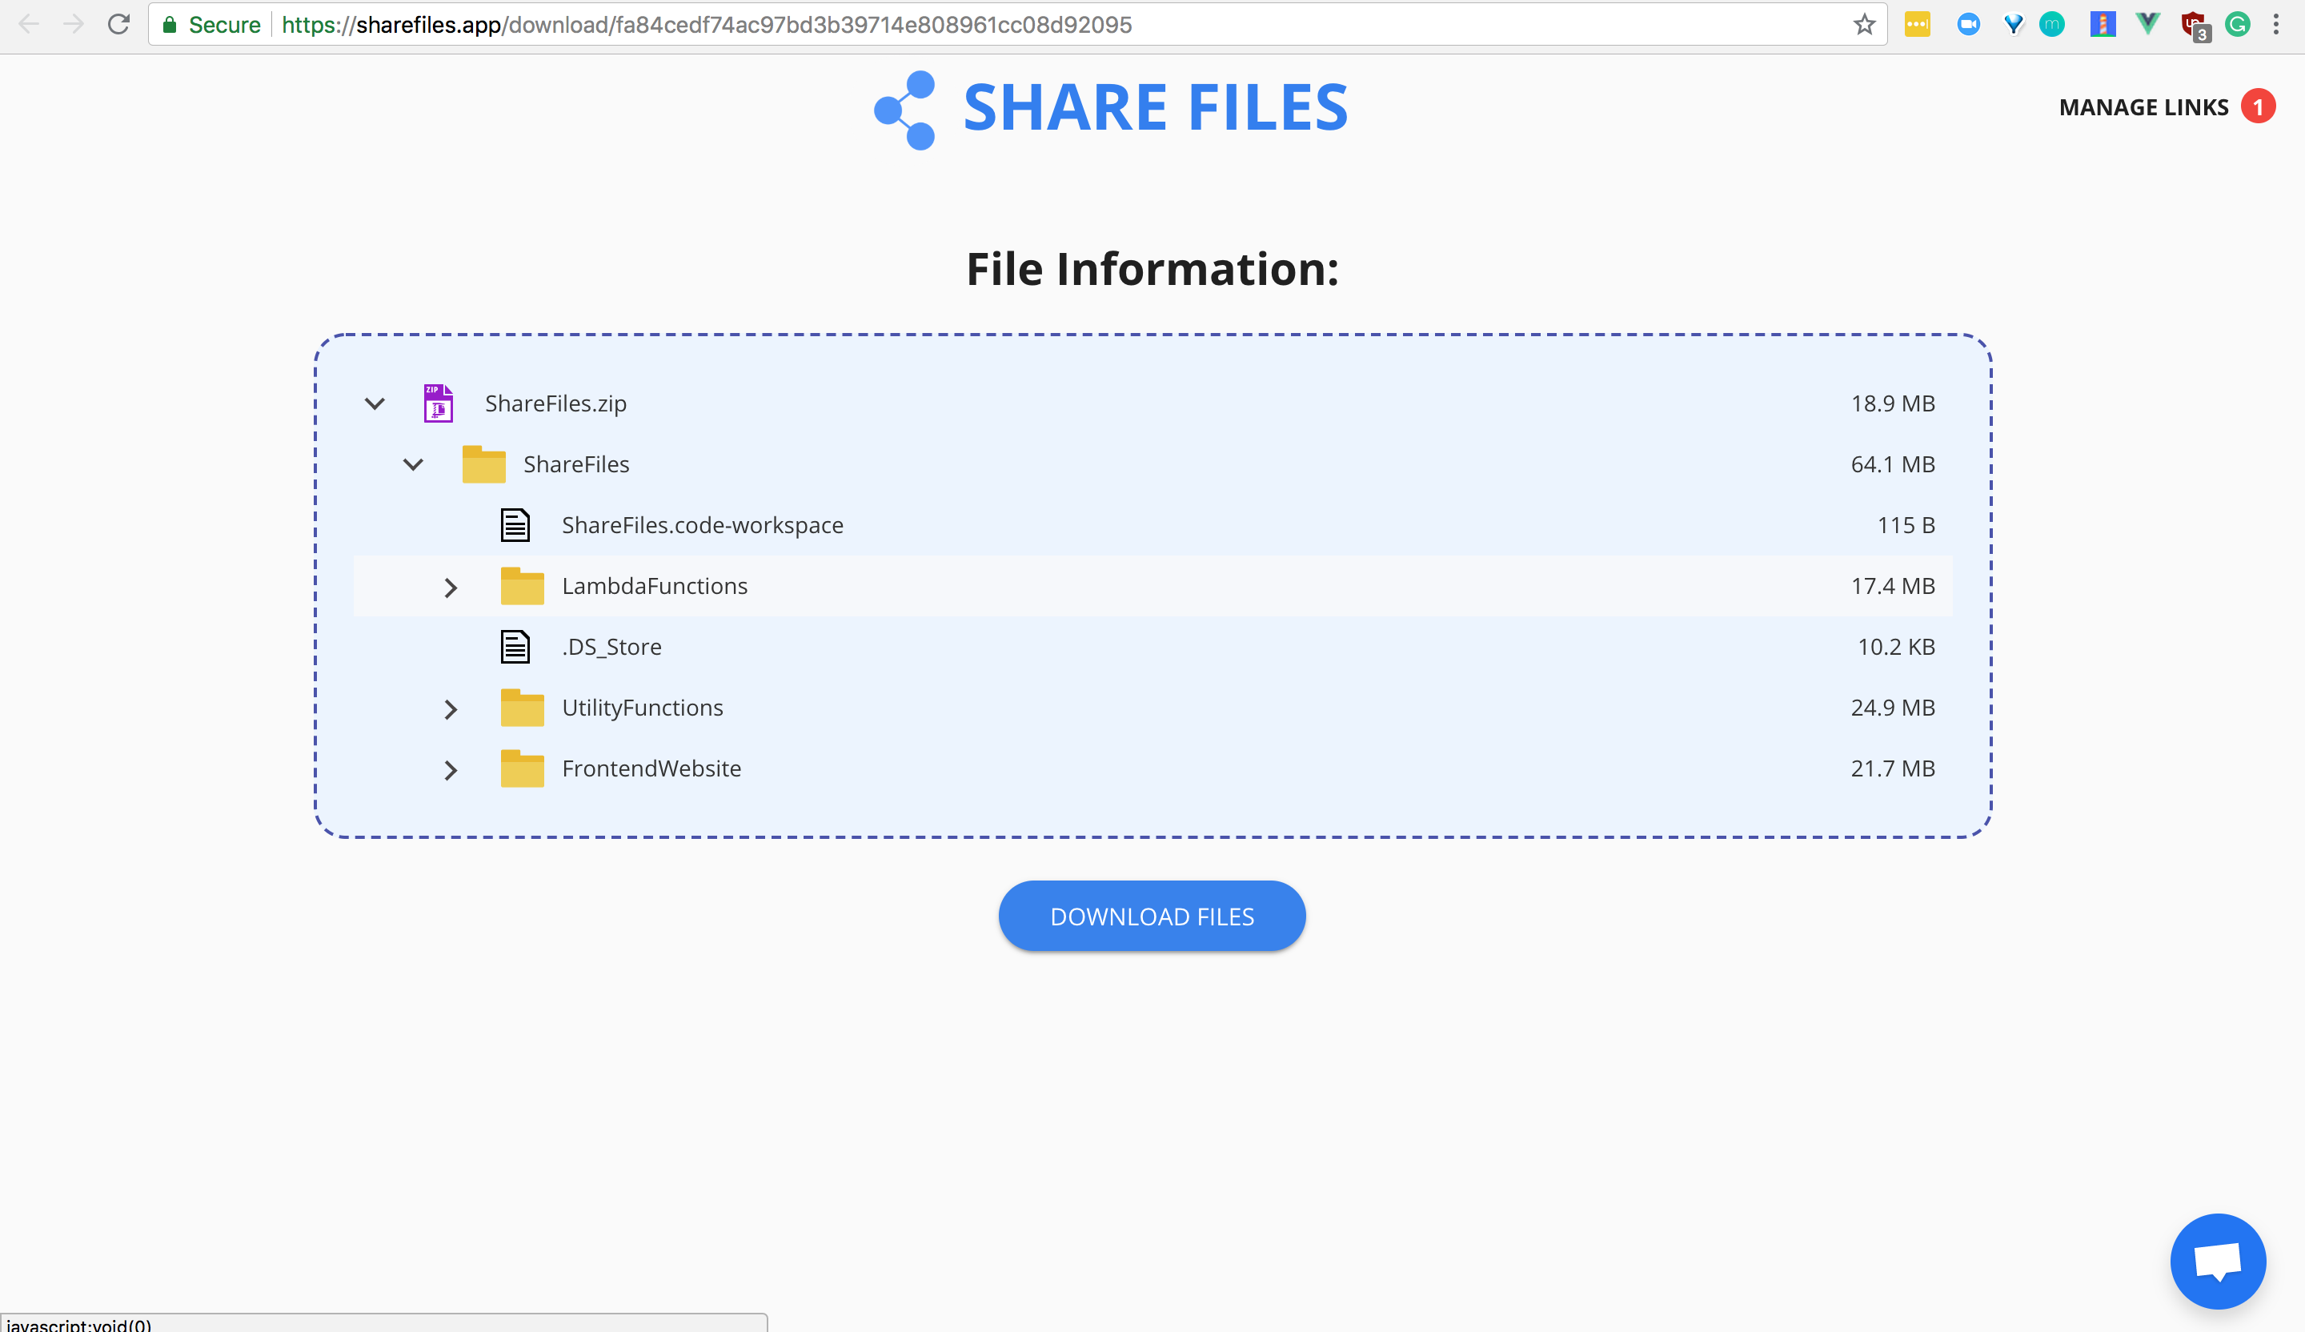The image size is (2305, 1332).
Task: Click the folder icon beside UtilityFunctions
Action: [x=523, y=707]
